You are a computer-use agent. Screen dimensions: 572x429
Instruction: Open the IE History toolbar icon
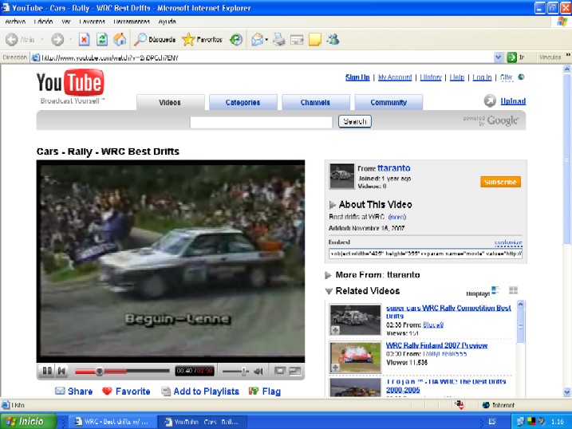(x=236, y=40)
